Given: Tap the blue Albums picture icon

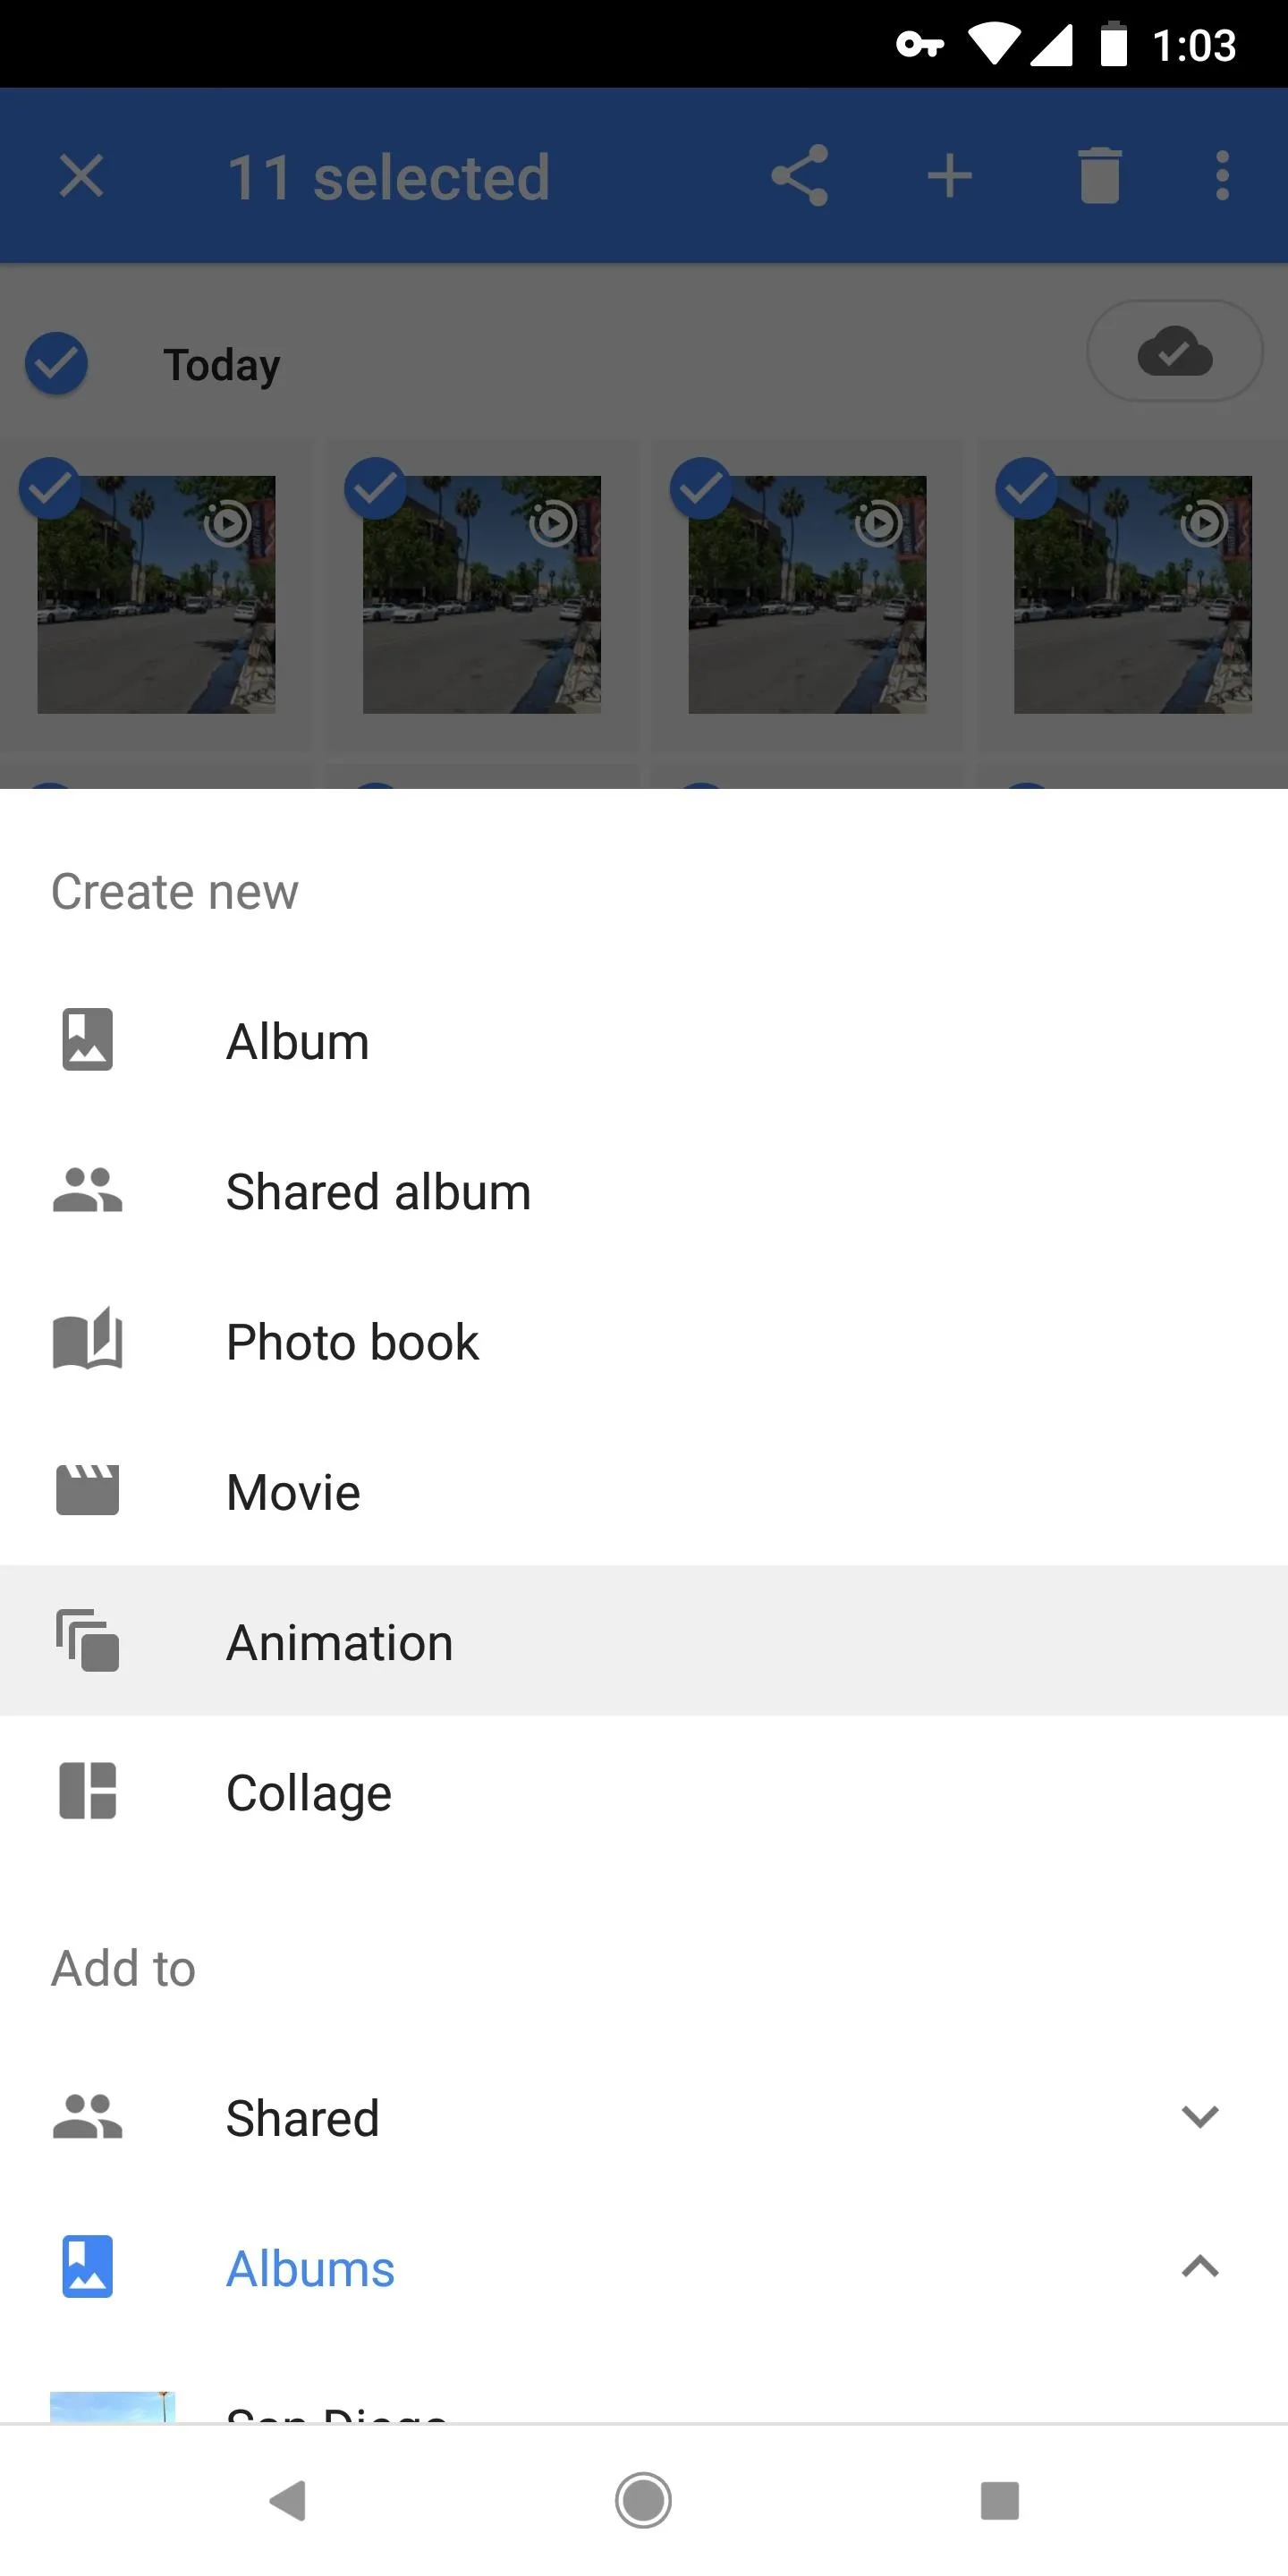Looking at the screenshot, I should (88, 2266).
